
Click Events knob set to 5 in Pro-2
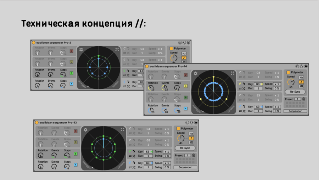coord(50,86)
